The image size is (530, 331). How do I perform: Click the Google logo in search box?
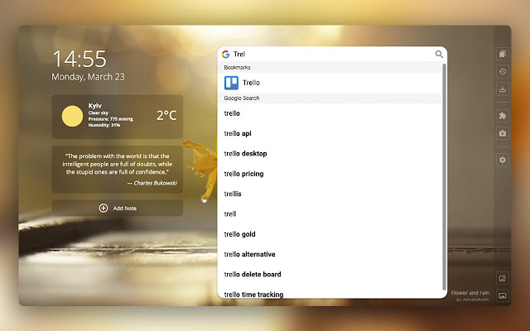tap(226, 54)
